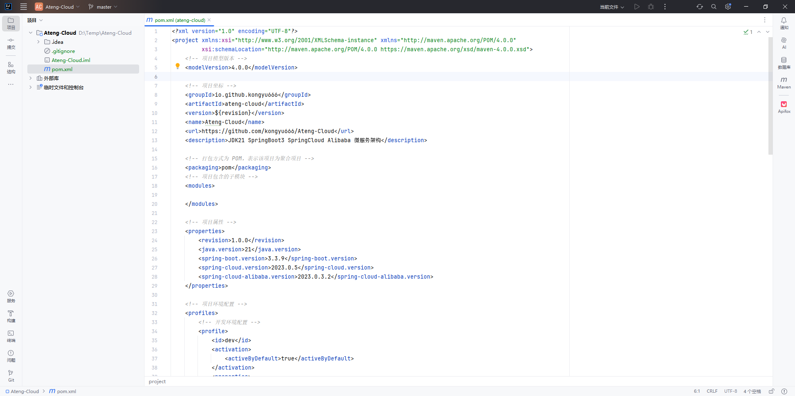Open the master branch dropdown
795x396 pixels.
[103, 7]
